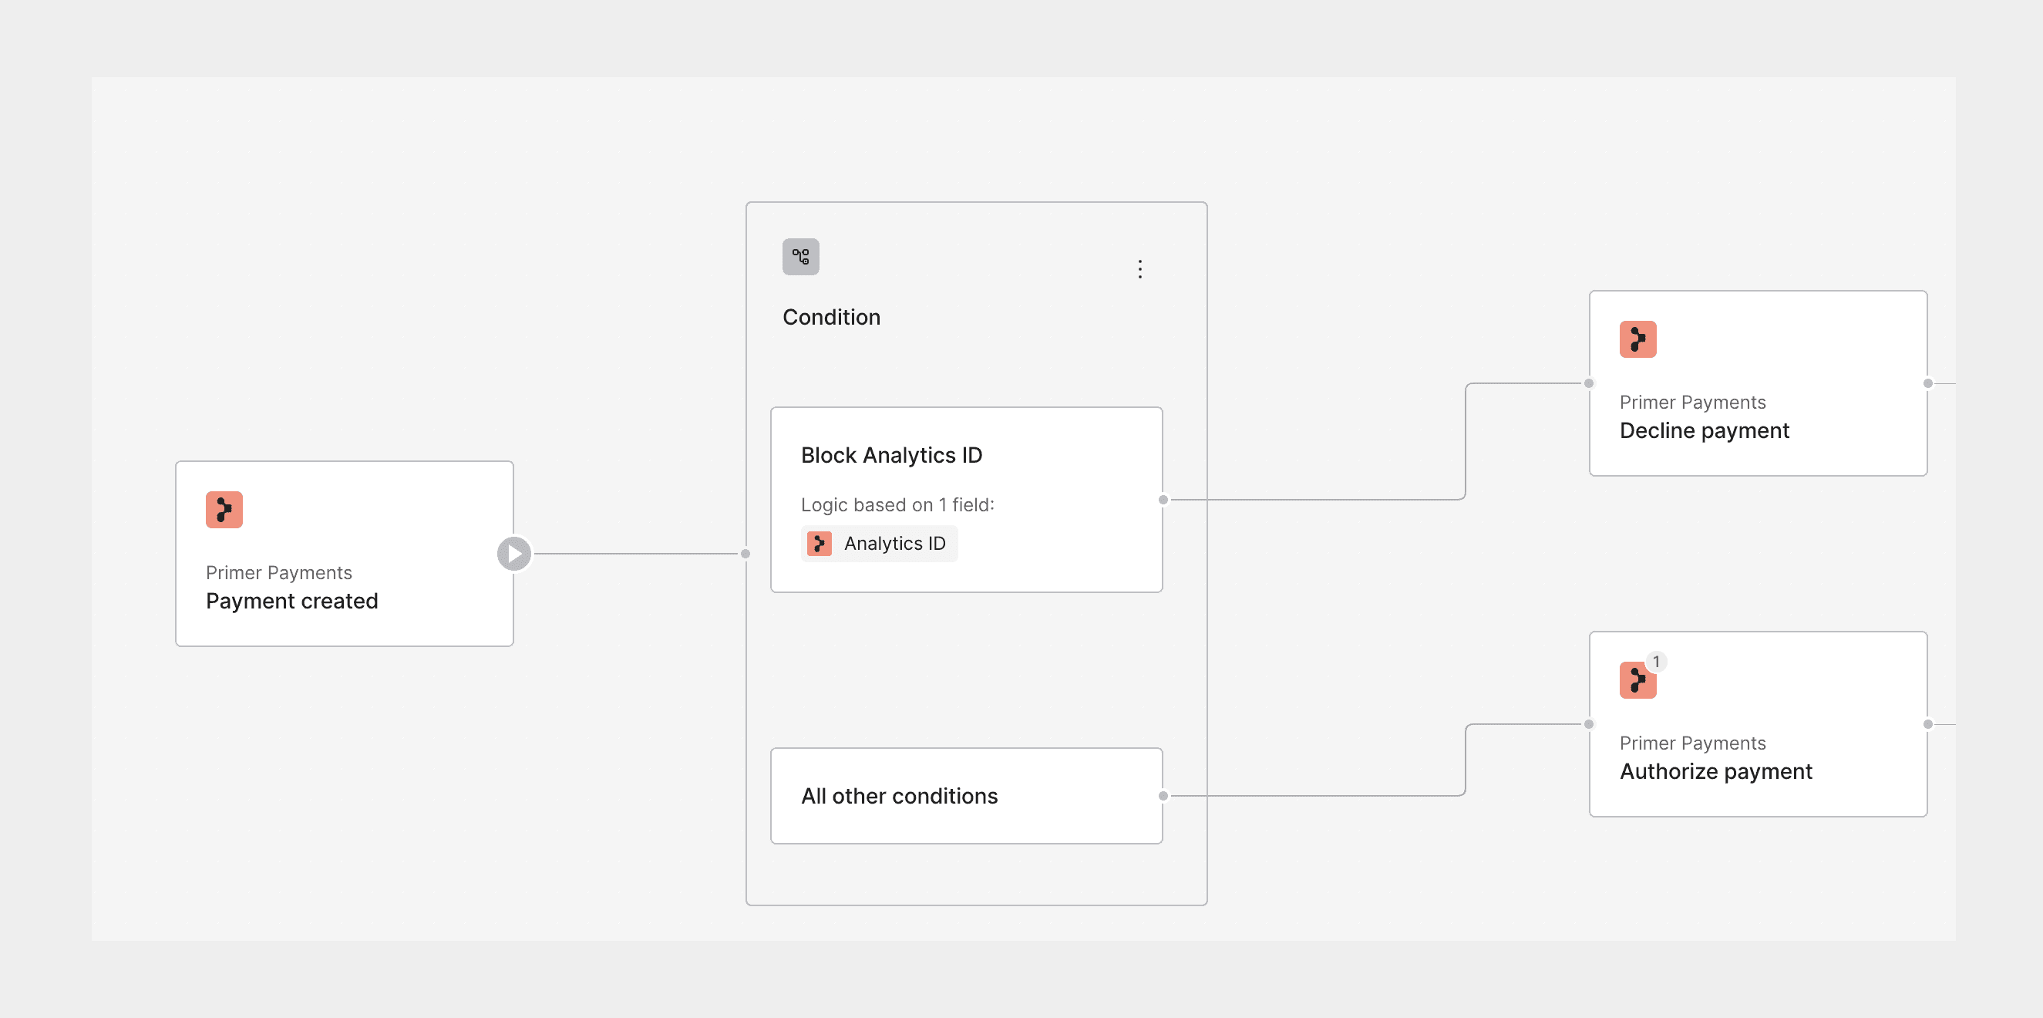Click the Decline payment input connector
Image resolution: width=2043 pixels, height=1018 pixels.
click(1589, 383)
